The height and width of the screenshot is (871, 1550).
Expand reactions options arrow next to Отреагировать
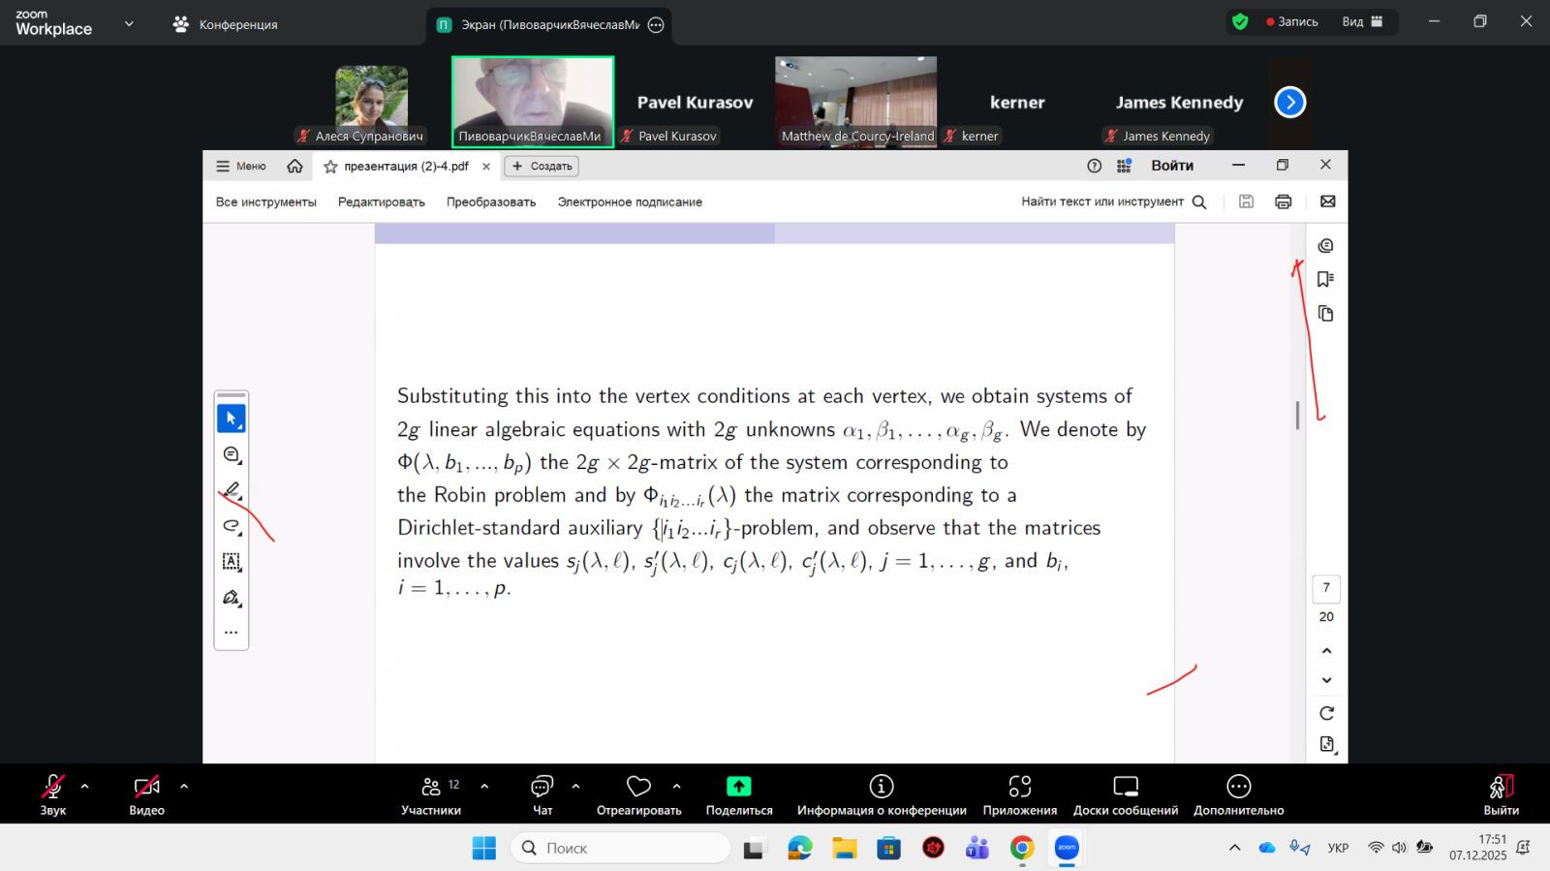[676, 787]
